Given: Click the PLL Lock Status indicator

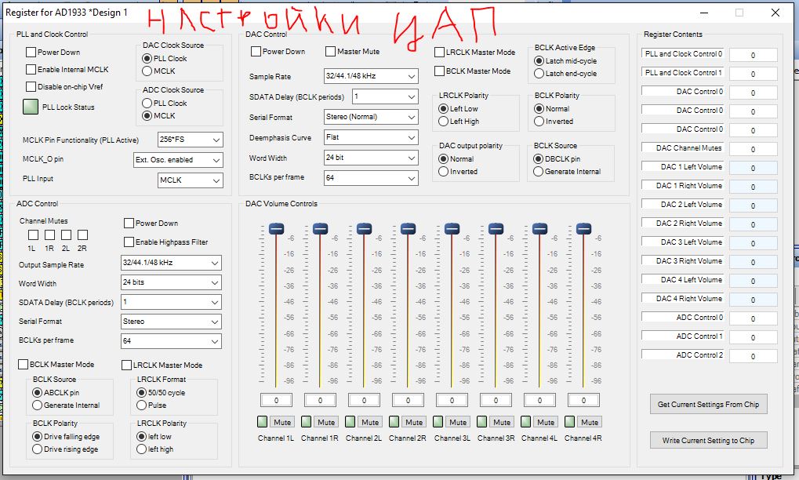Looking at the screenshot, I should [x=31, y=107].
